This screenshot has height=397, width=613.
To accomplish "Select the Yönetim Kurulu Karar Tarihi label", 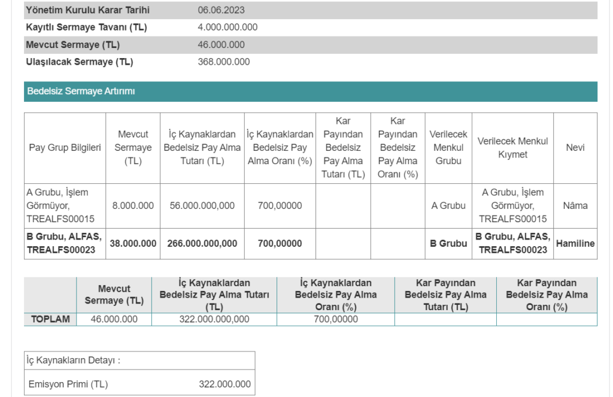I will pos(87,10).
